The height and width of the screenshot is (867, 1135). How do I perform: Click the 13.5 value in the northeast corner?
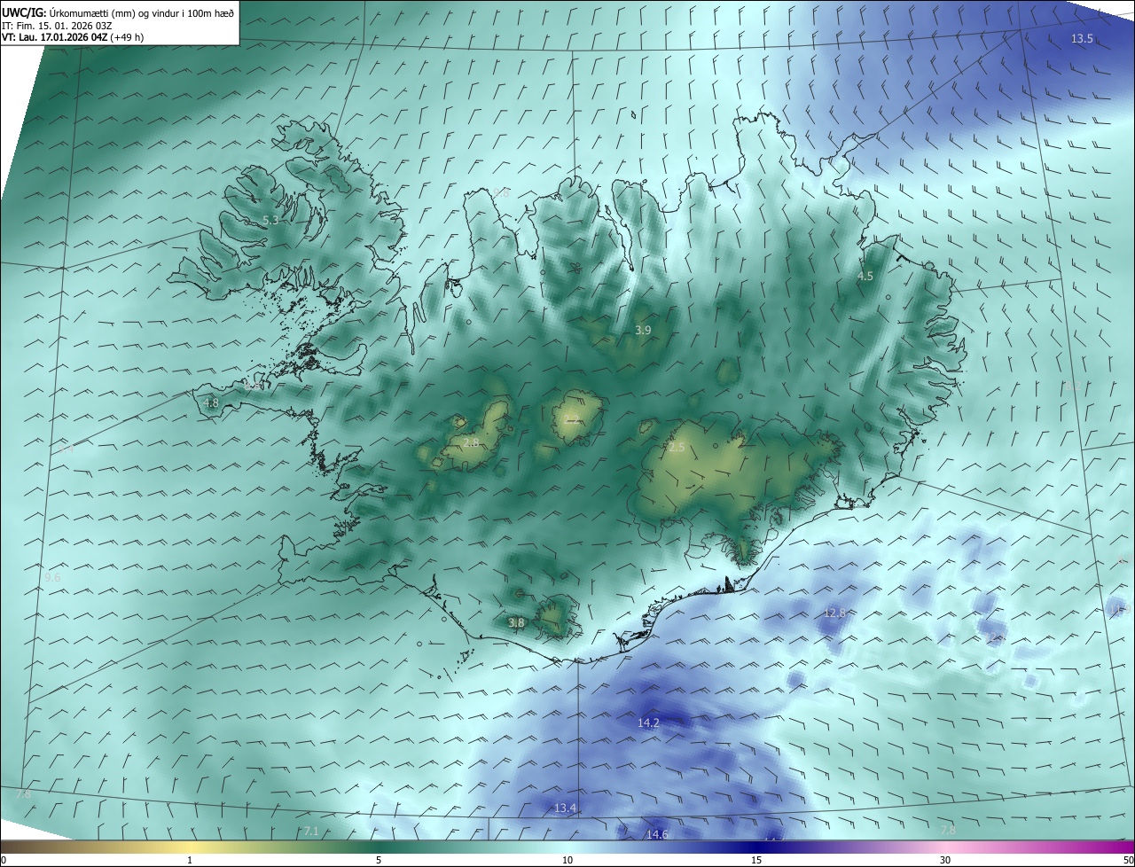point(1082,39)
